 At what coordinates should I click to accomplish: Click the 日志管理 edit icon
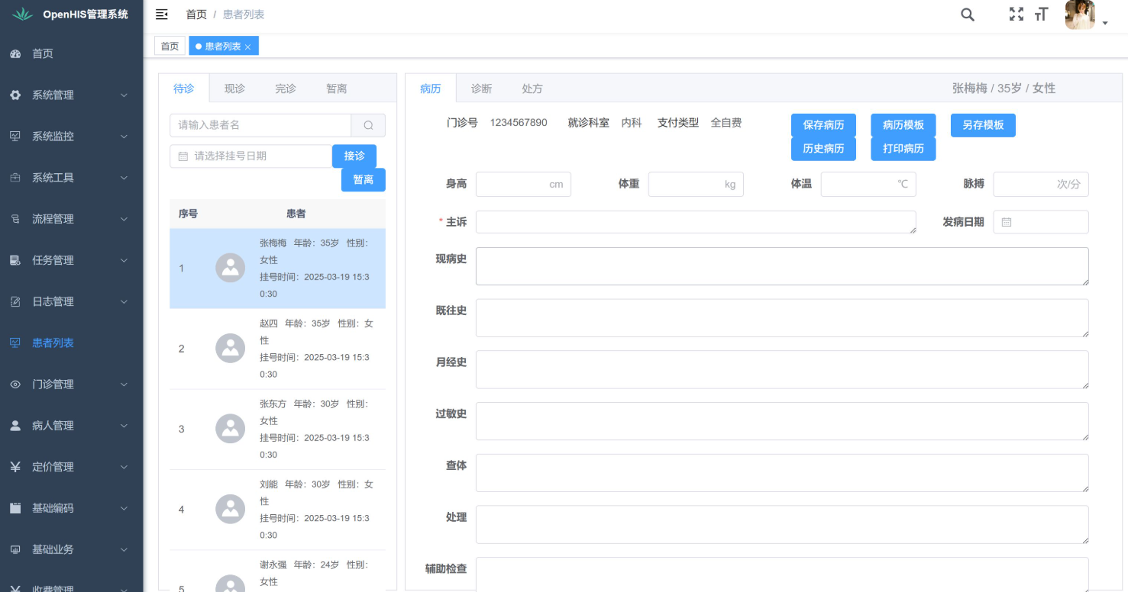point(15,301)
